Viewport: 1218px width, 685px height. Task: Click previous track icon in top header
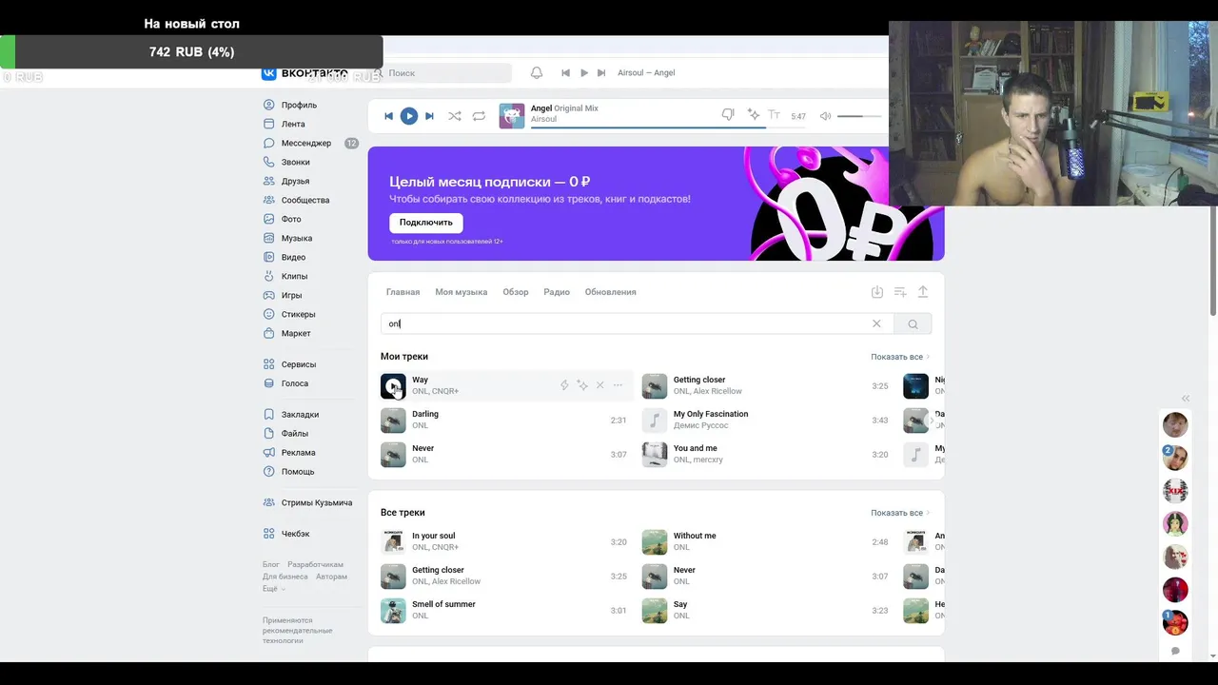click(565, 72)
